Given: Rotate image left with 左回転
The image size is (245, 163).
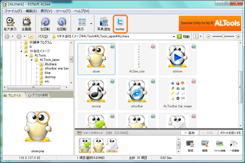Looking at the screenshot, I should pyautogui.click(x=45, y=22).
